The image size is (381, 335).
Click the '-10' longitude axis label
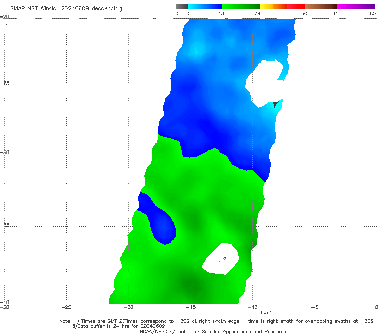click(252, 307)
